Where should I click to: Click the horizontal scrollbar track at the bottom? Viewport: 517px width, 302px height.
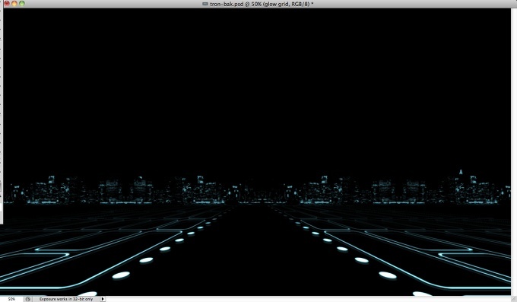[x=308, y=299]
